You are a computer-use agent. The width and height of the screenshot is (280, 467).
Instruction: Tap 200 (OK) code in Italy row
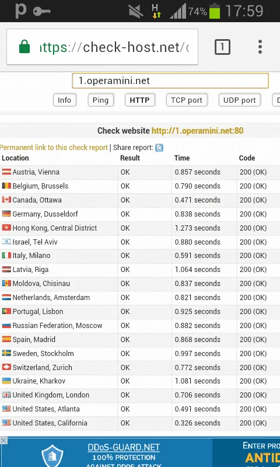point(253,255)
